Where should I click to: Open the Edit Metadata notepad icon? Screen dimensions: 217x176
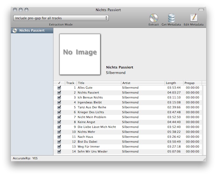(193, 18)
